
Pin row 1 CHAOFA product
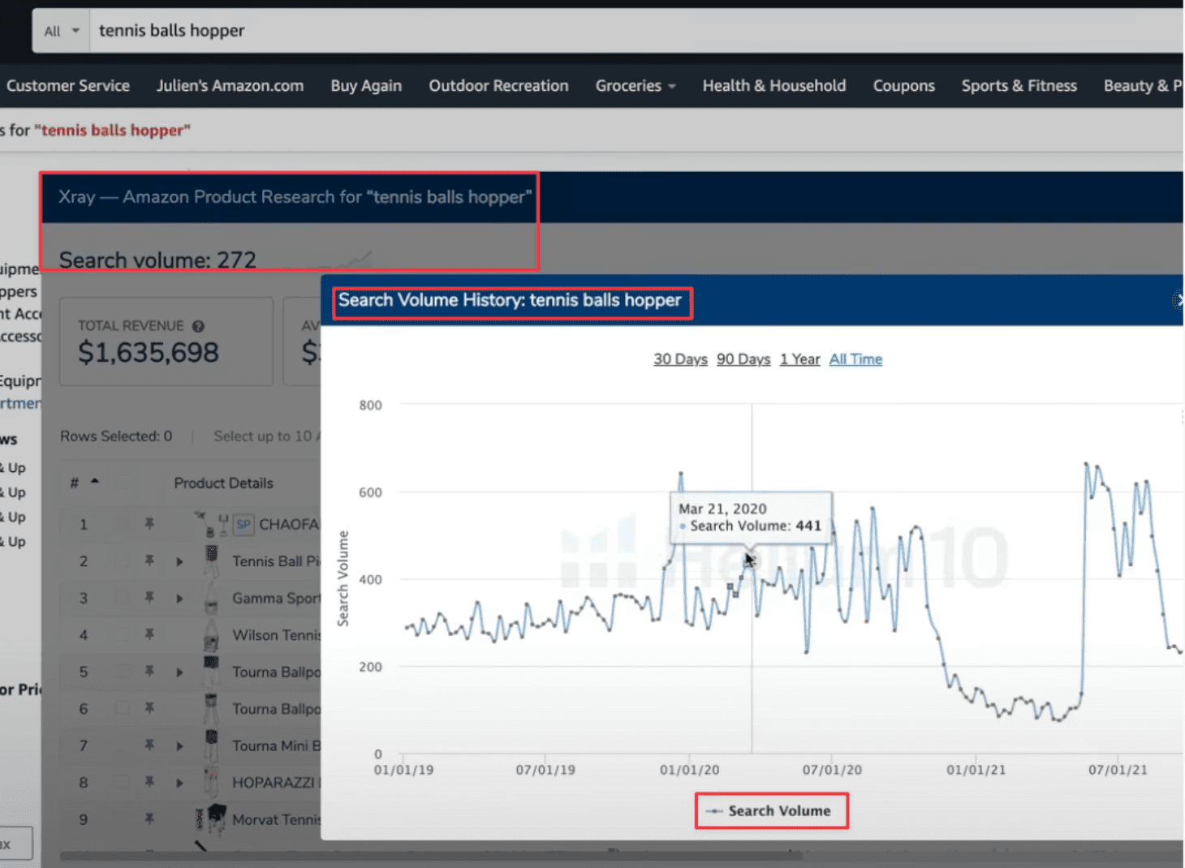pyautogui.click(x=149, y=524)
